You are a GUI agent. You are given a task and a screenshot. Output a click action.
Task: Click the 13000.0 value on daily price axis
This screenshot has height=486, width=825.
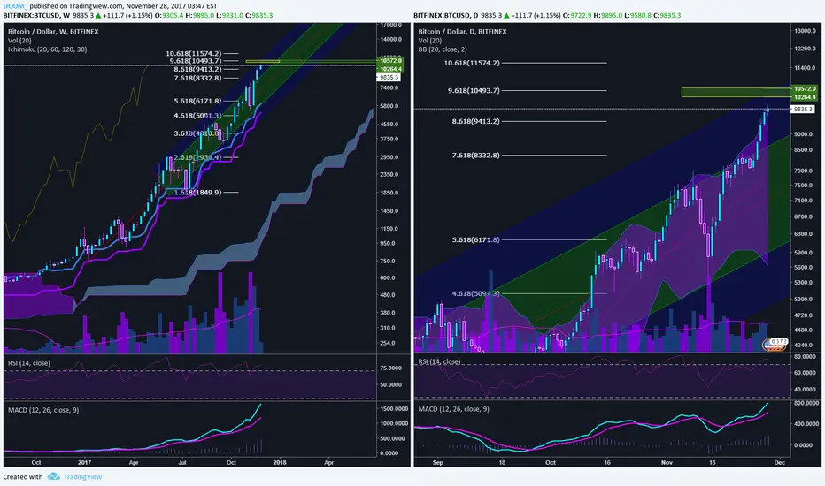pos(805,31)
